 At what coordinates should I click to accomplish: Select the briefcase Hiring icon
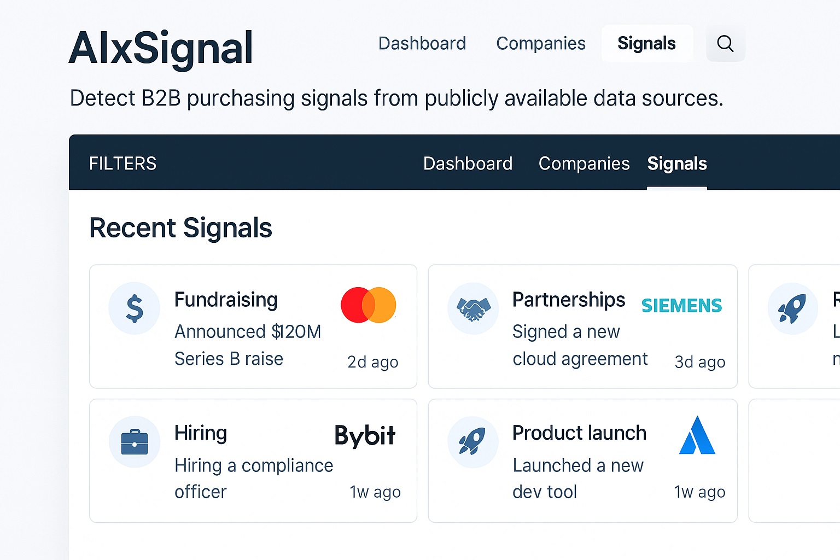tap(134, 442)
